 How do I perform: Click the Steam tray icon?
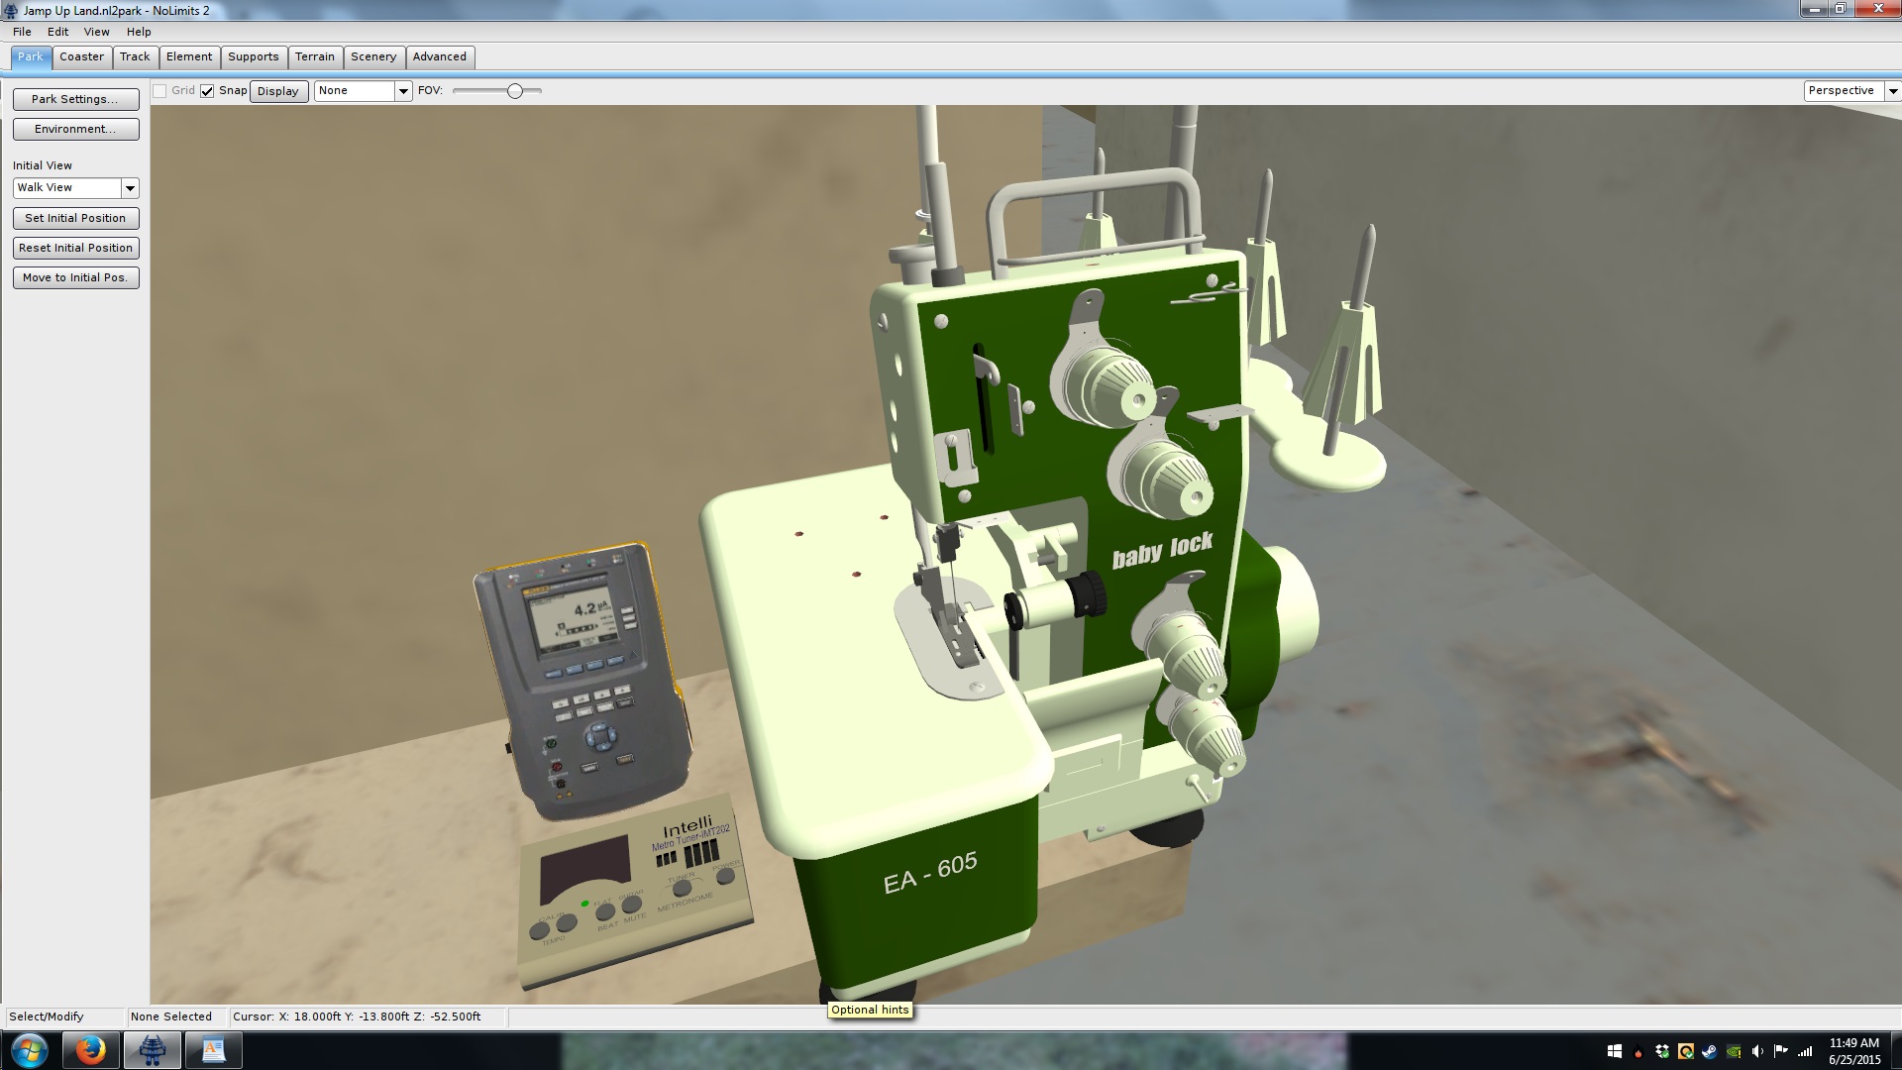(x=1710, y=1051)
